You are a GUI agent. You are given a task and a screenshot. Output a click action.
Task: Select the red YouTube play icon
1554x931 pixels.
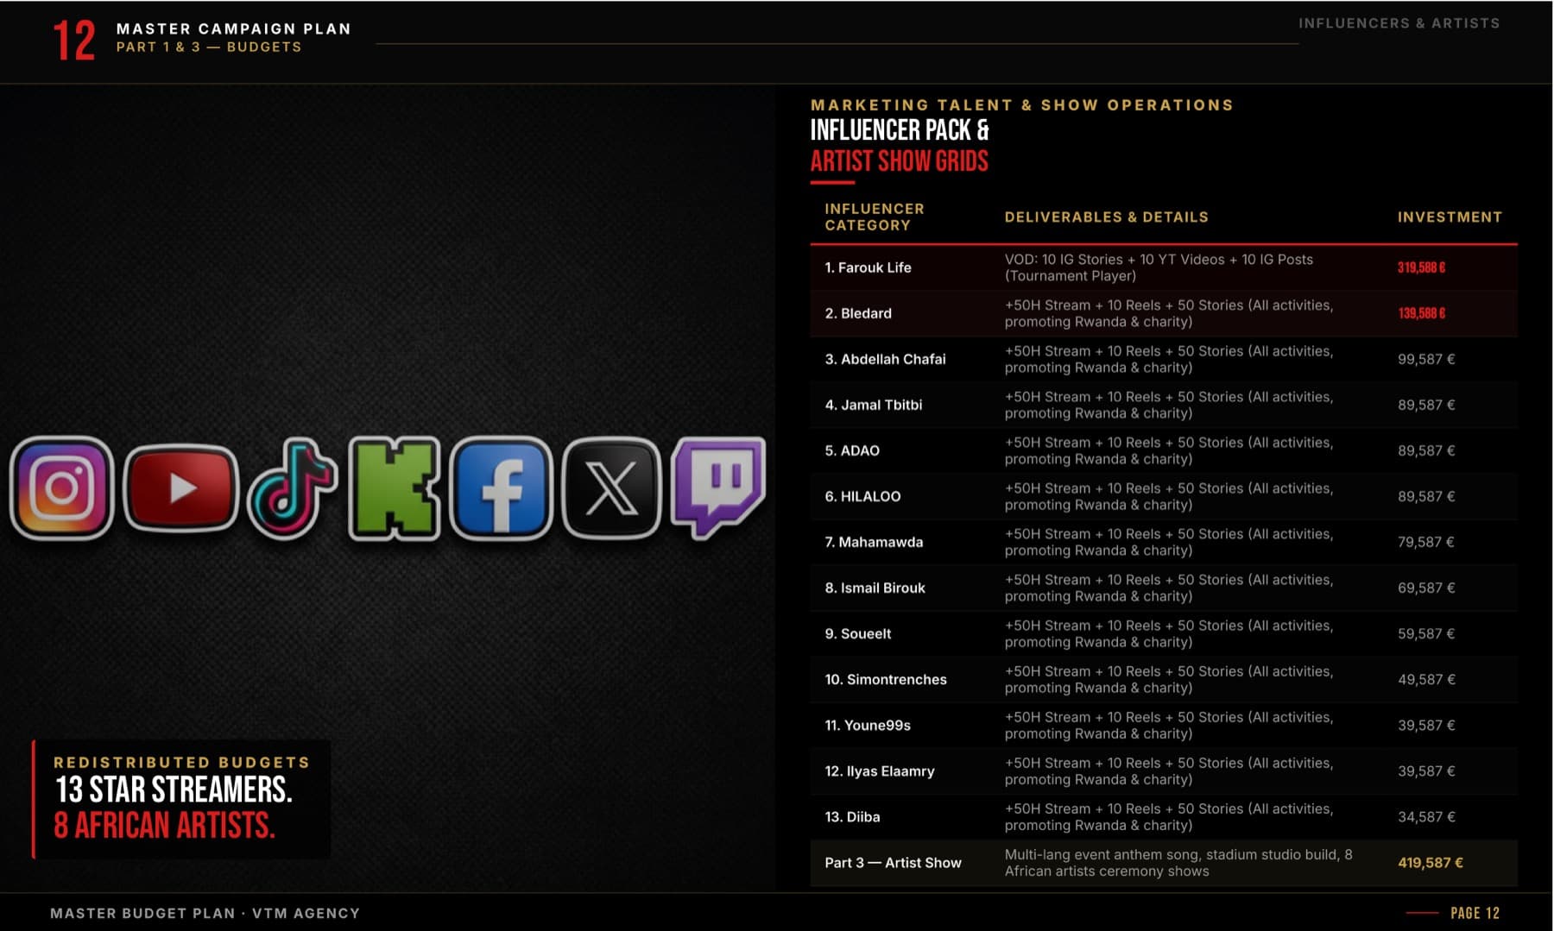point(181,488)
